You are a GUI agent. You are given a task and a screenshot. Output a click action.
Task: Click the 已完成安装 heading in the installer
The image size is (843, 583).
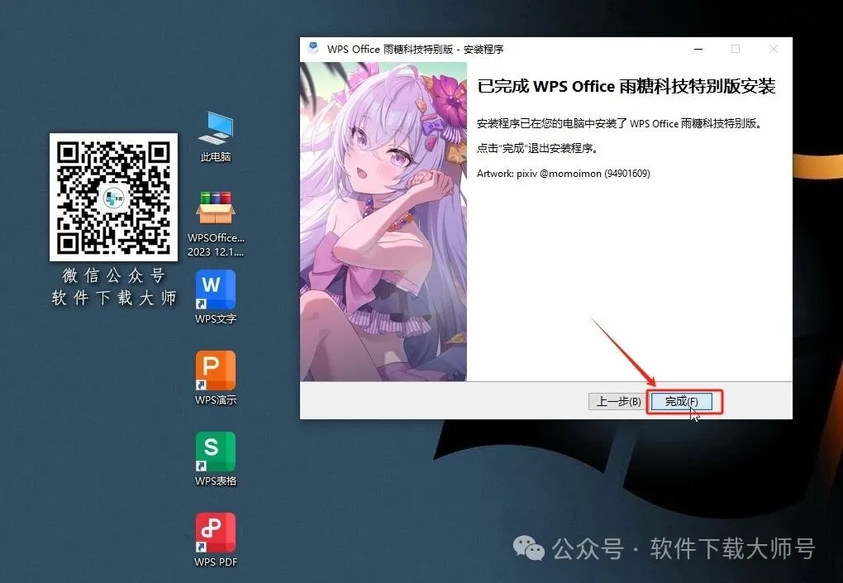click(x=626, y=85)
